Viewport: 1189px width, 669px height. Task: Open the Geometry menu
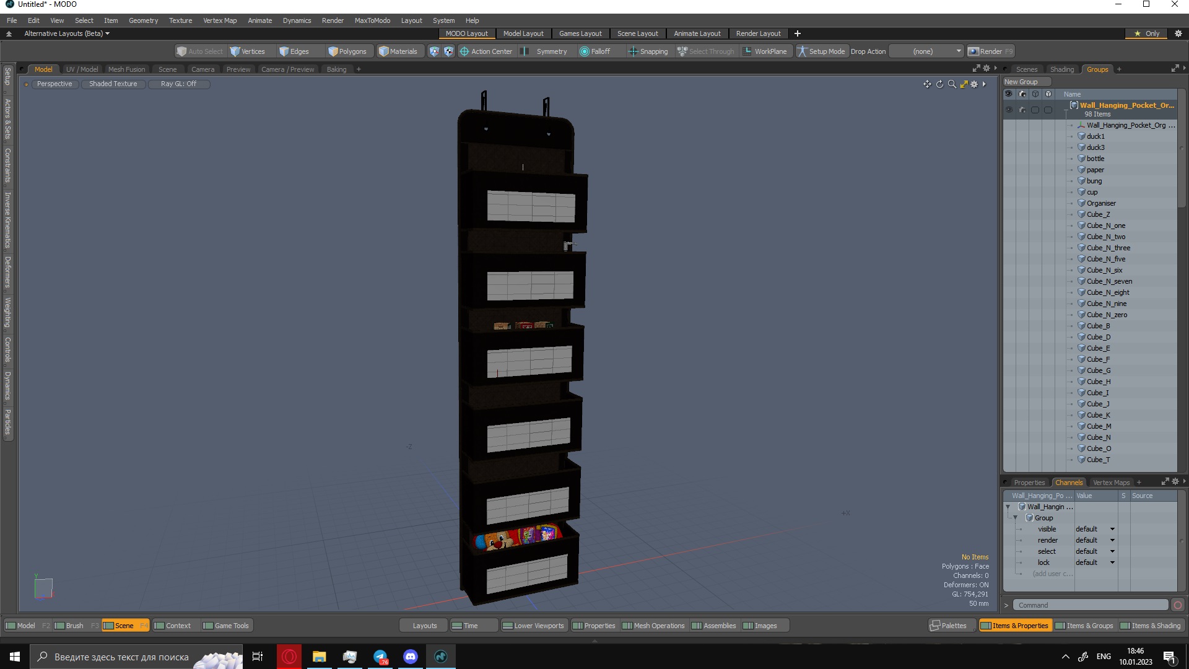click(x=143, y=20)
